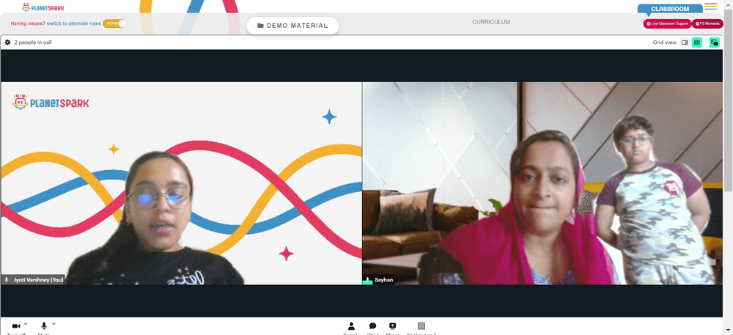Screen dimensions: 733x335
Task: Click the scrollbar up arrow
Action: 728,3
